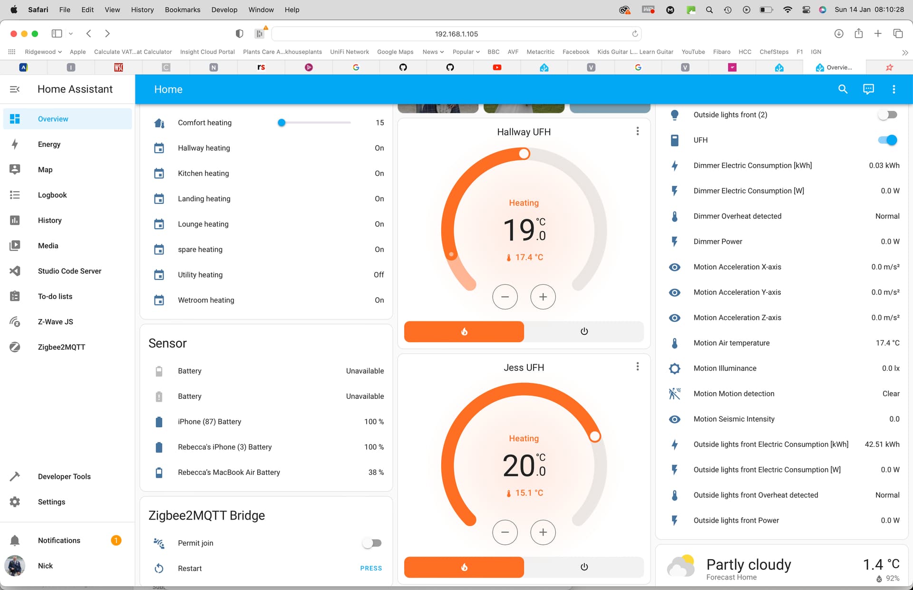Adjust the Comfort heating slider
This screenshot has height=590, width=913.
pyautogui.click(x=282, y=122)
